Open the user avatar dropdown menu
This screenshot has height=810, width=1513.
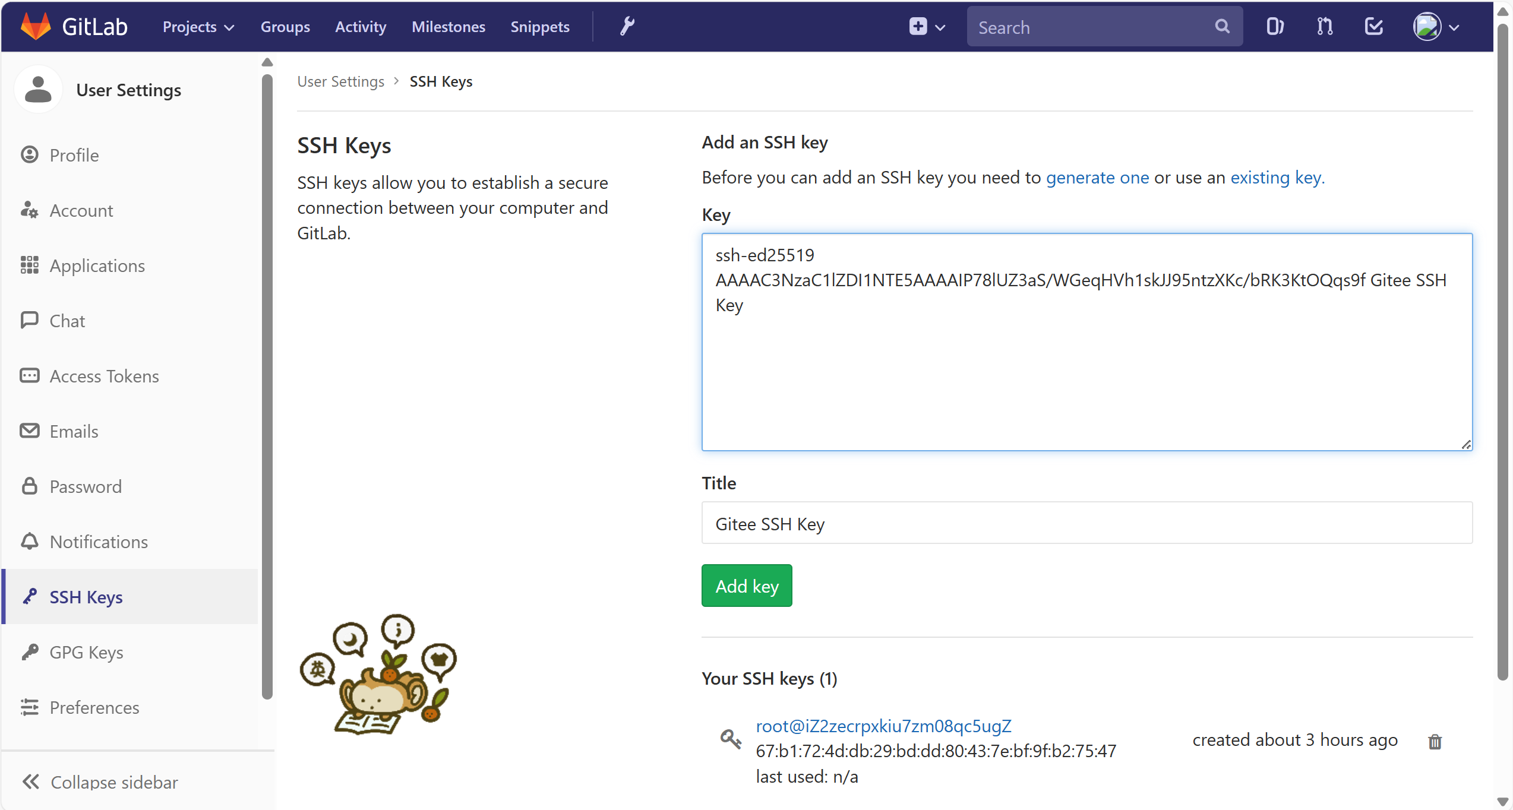click(x=1435, y=27)
